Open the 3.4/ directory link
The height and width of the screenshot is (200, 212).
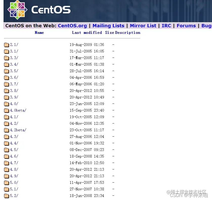tap(14, 64)
